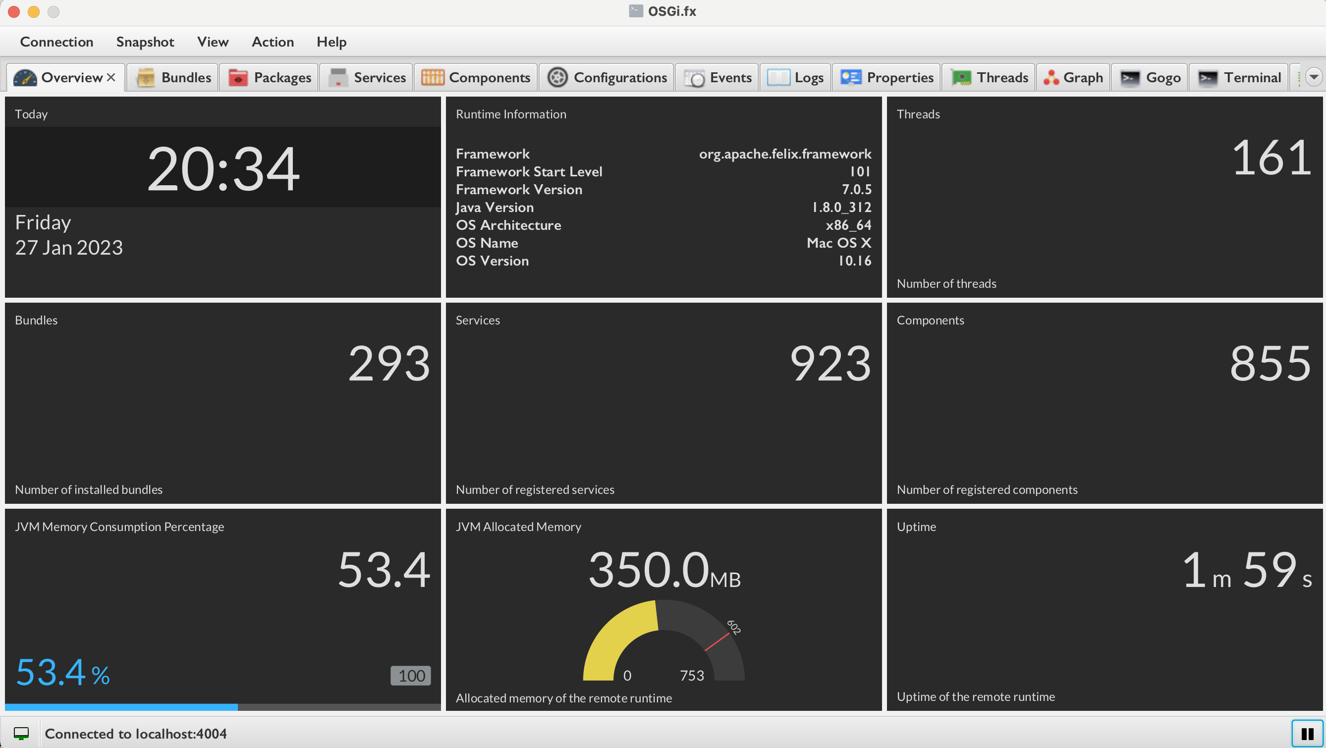Open the Connection menu

coord(56,42)
